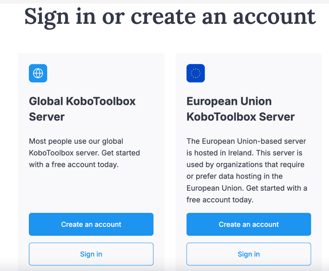Click the Global server description paragraph
Viewport: 329px width, 271px height.
pos(84,153)
